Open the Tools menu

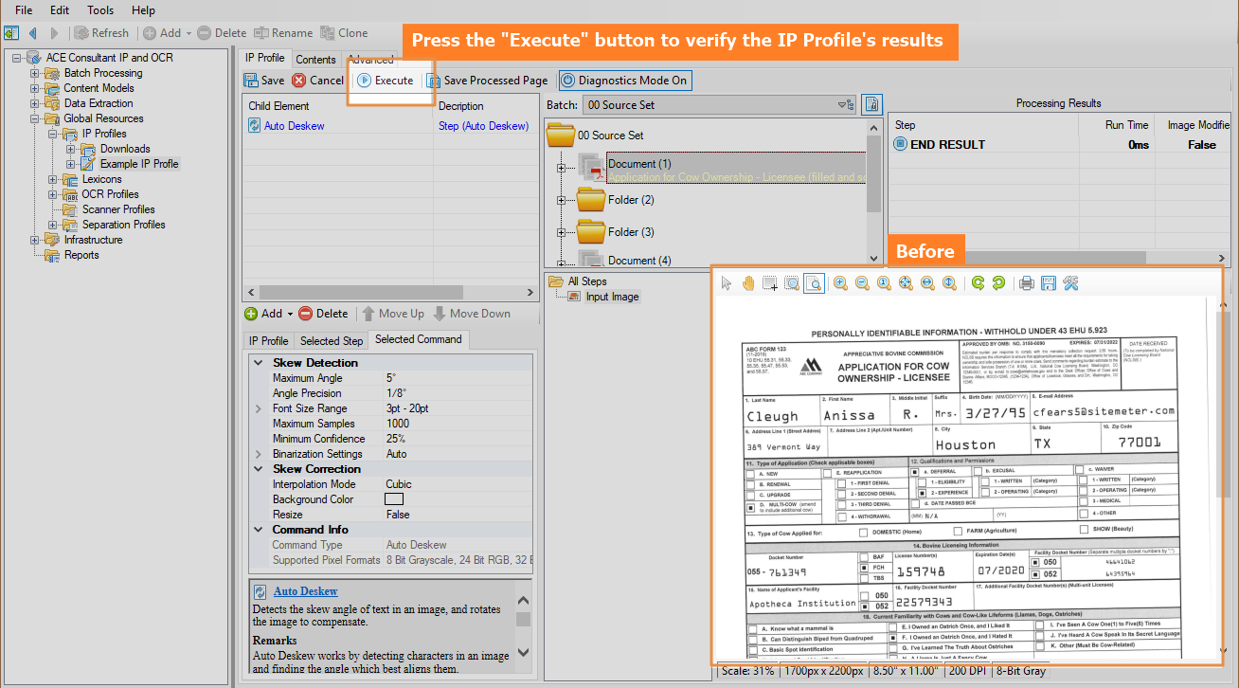click(x=99, y=10)
